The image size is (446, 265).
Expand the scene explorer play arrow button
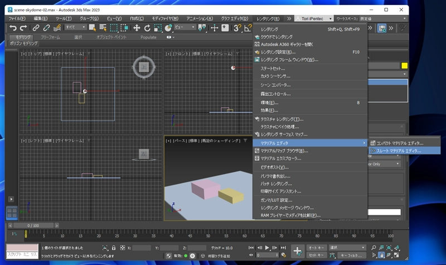point(11,199)
